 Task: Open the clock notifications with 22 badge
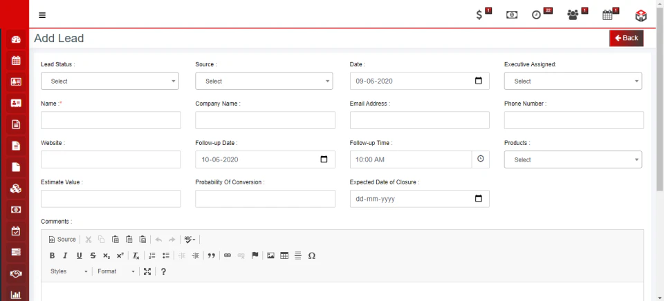(537, 15)
